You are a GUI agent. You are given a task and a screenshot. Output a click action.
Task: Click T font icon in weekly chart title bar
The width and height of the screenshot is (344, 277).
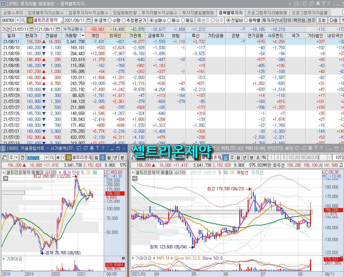[x=98, y=148]
